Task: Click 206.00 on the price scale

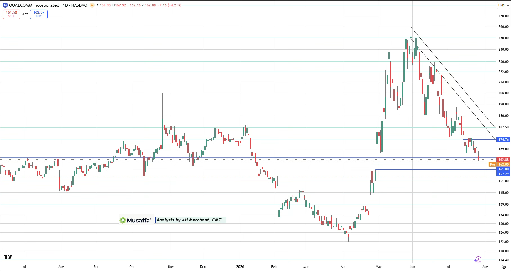Action: [x=504, y=93]
